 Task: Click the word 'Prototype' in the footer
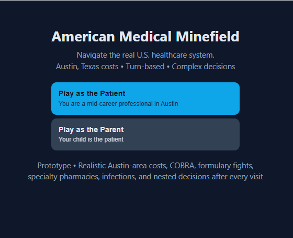(54, 166)
